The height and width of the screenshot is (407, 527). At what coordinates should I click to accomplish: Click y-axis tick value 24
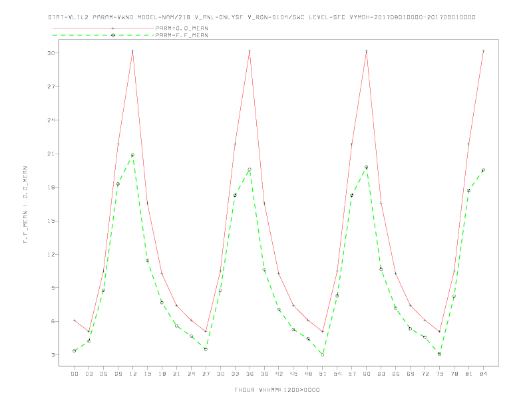[x=51, y=120]
